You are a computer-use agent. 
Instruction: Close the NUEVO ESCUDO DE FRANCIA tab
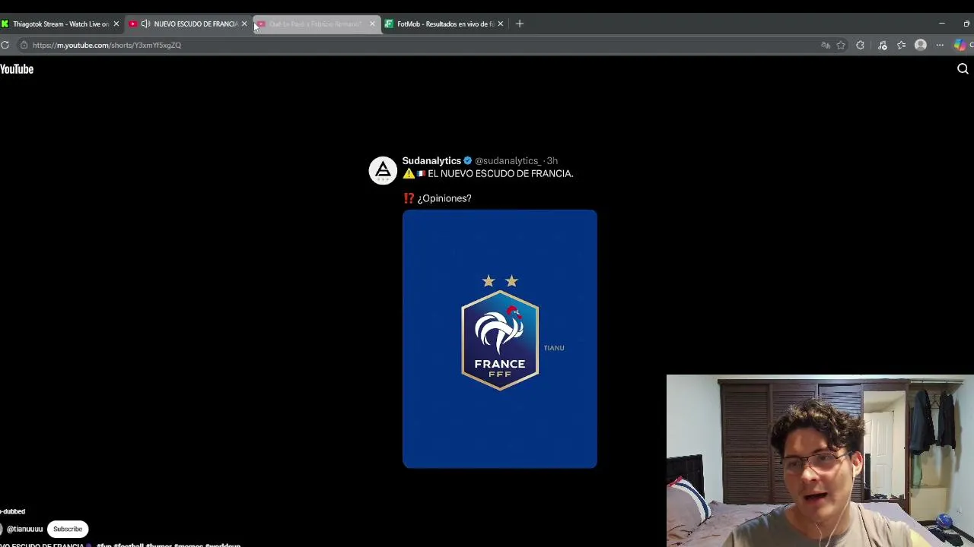pyautogui.click(x=244, y=24)
